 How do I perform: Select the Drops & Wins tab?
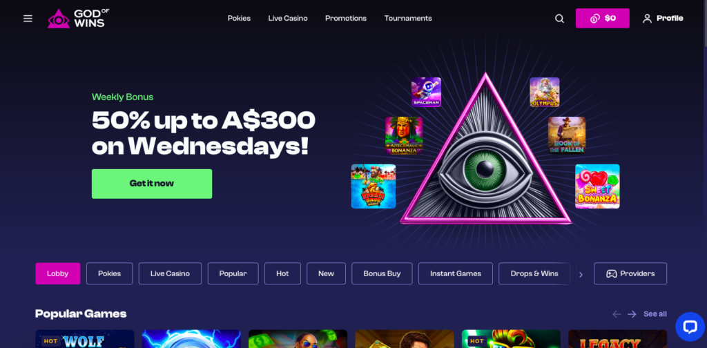click(534, 273)
